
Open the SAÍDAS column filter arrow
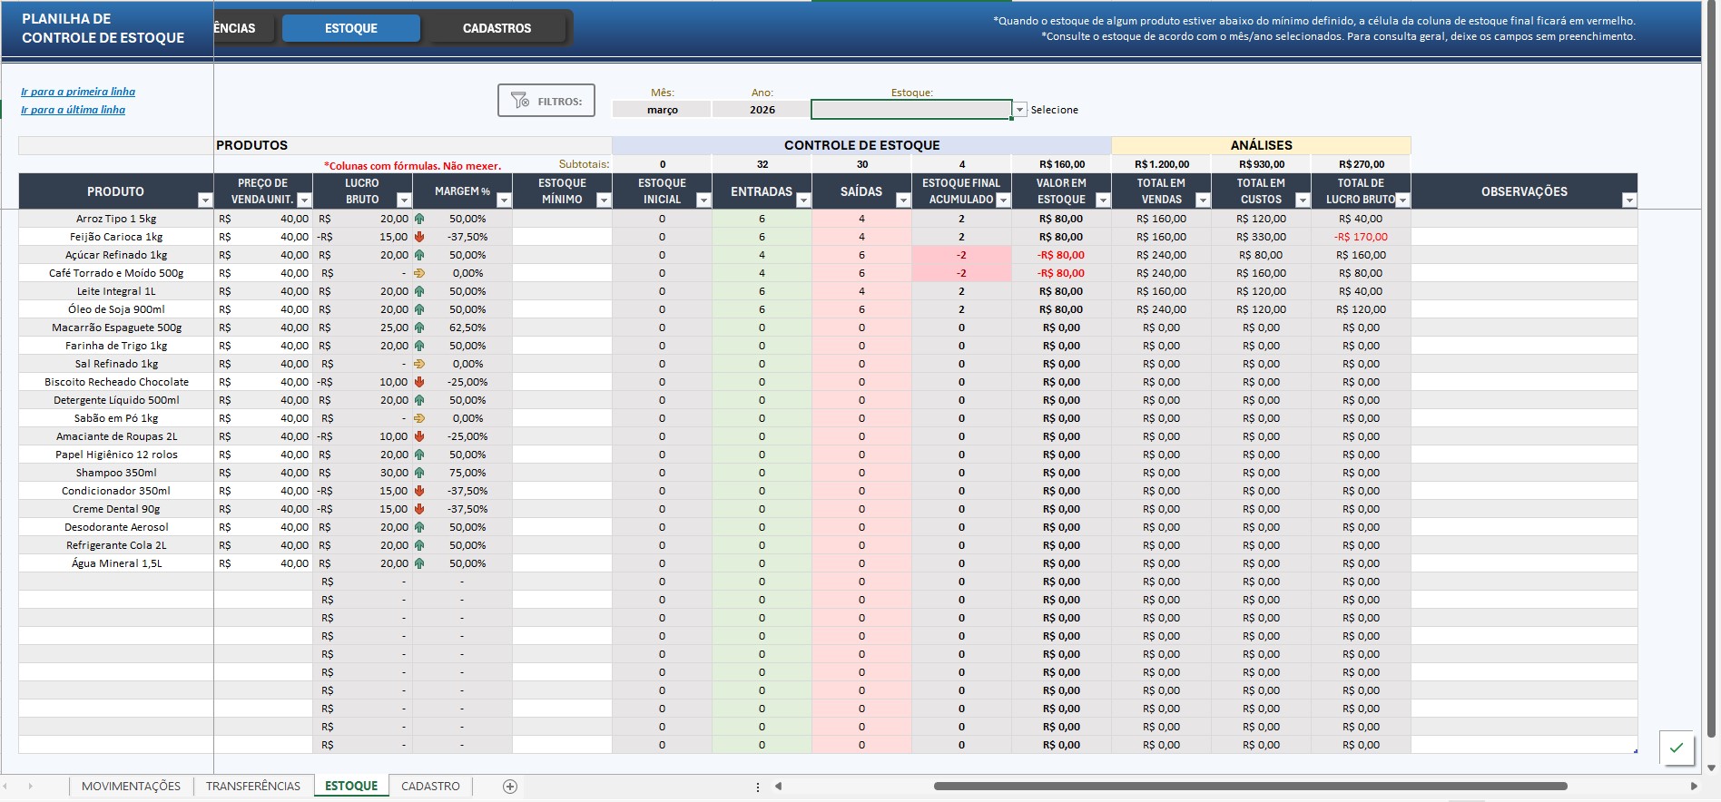click(903, 200)
